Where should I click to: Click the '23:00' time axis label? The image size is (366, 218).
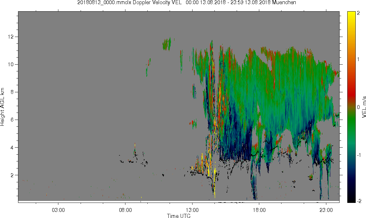(x=326, y=210)
